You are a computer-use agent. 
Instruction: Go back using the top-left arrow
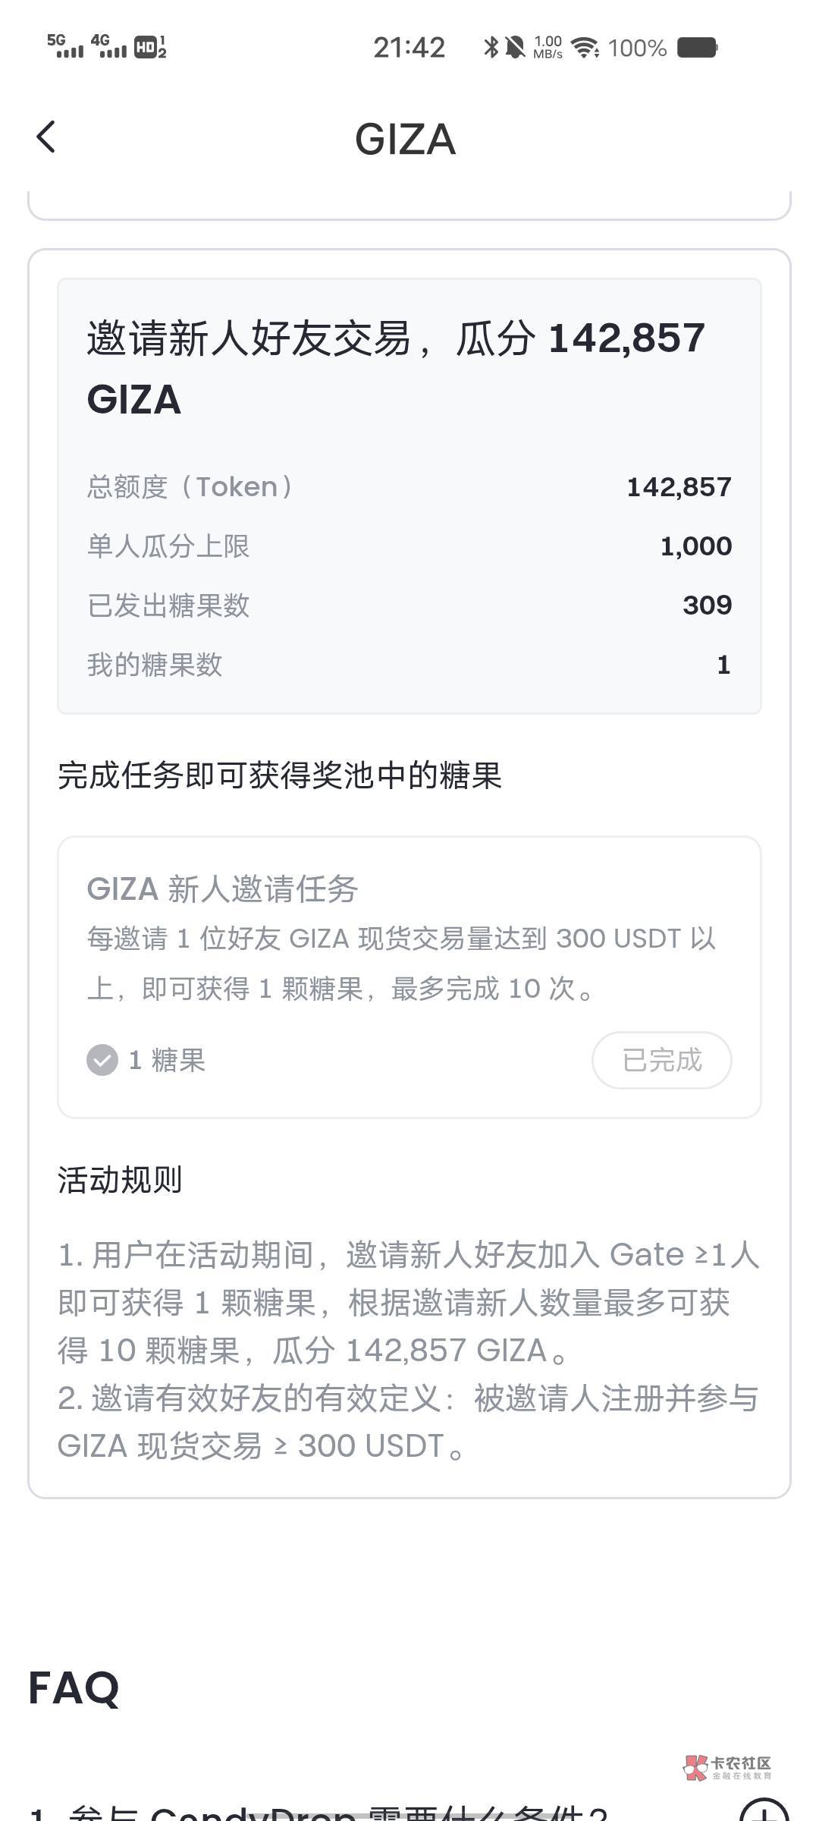coord(46,138)
